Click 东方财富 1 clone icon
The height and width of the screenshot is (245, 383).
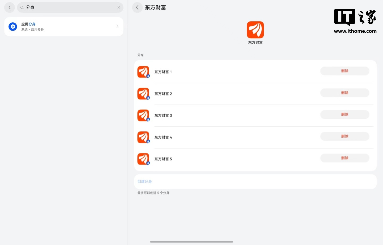(143, 72)
